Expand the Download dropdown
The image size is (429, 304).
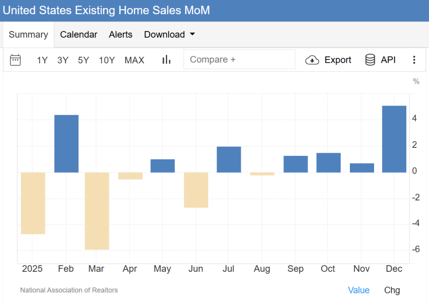click(169, 35)
